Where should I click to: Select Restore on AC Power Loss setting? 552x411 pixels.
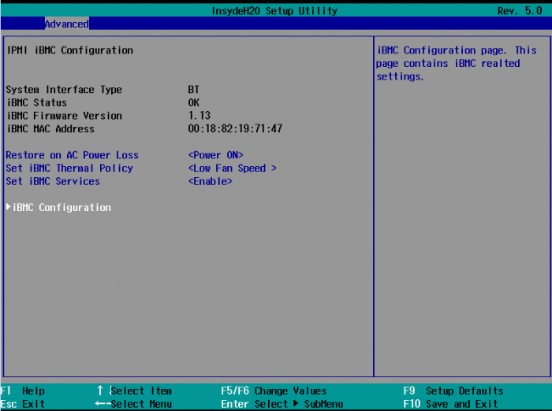(x=72, y=155)
